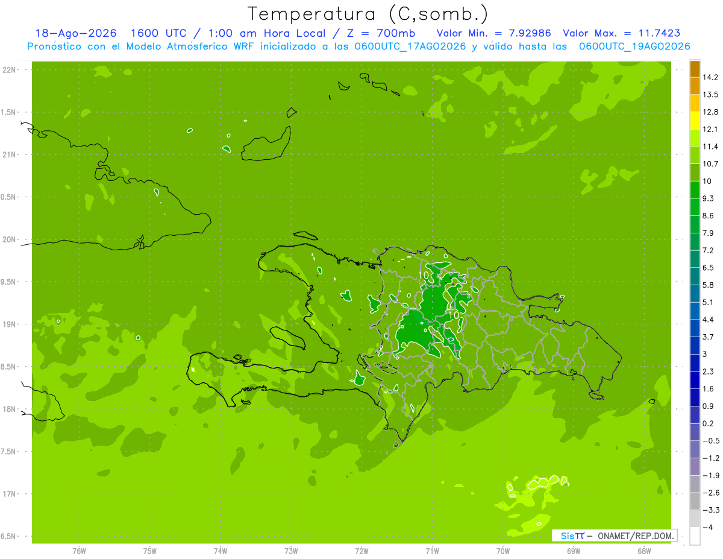Select the '7.5N' latitude axis label

[x=9, y=451]
